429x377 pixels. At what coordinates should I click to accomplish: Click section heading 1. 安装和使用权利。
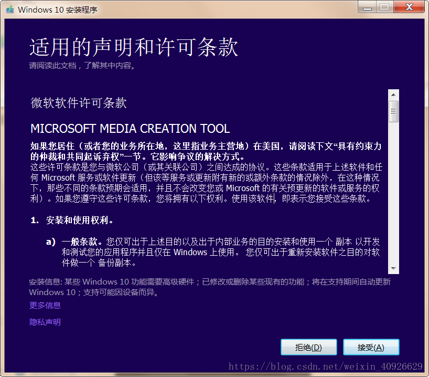point(72,220)
